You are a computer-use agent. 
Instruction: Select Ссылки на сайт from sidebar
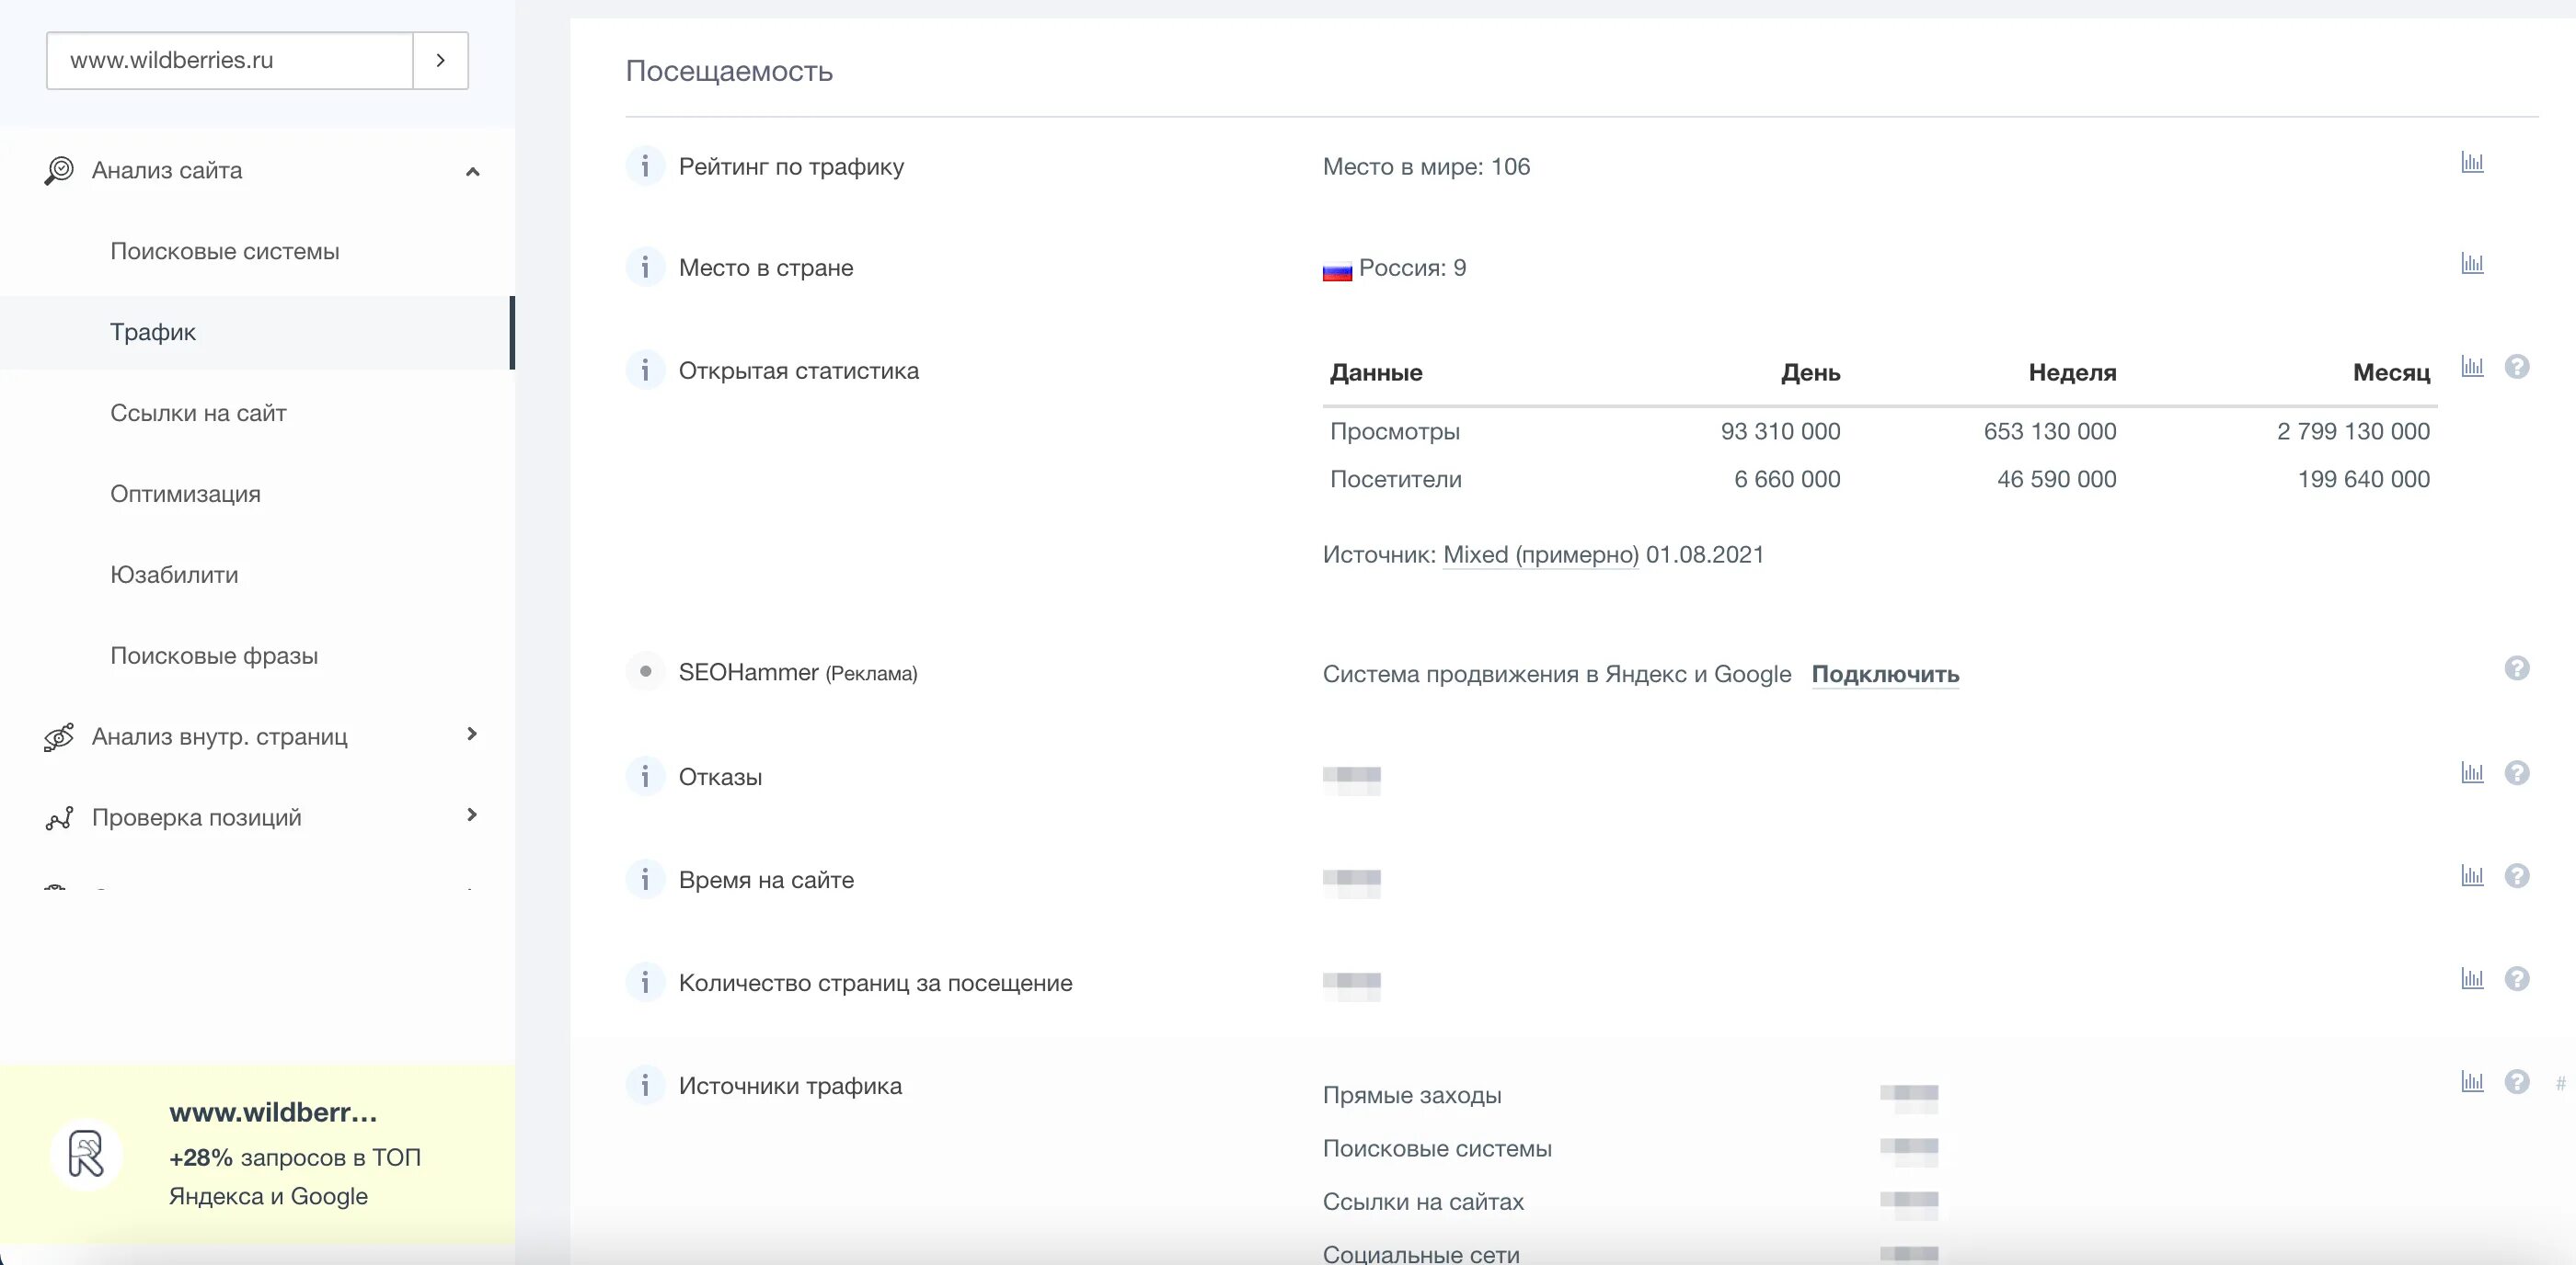[199, 412]
